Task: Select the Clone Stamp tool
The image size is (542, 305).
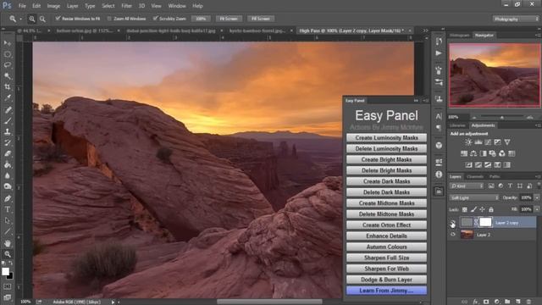Action: [x=8, y=132]
